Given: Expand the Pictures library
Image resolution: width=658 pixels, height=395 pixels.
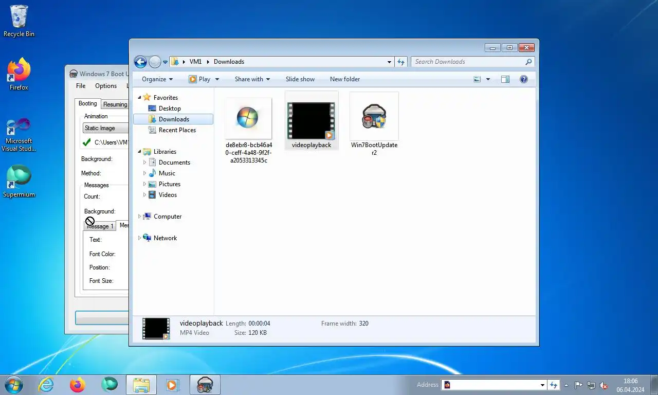Looking at the screenshot, I should point(145,184).
